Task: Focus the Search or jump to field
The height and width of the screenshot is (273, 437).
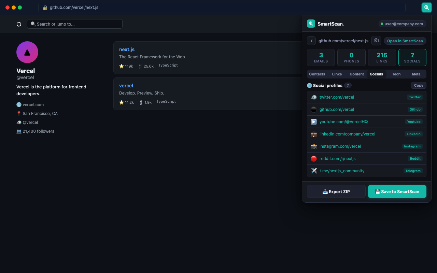Action: pyautogui.click(x=75, y=24)
